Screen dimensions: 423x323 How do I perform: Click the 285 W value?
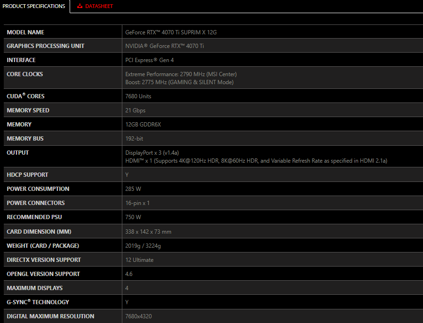133,189
